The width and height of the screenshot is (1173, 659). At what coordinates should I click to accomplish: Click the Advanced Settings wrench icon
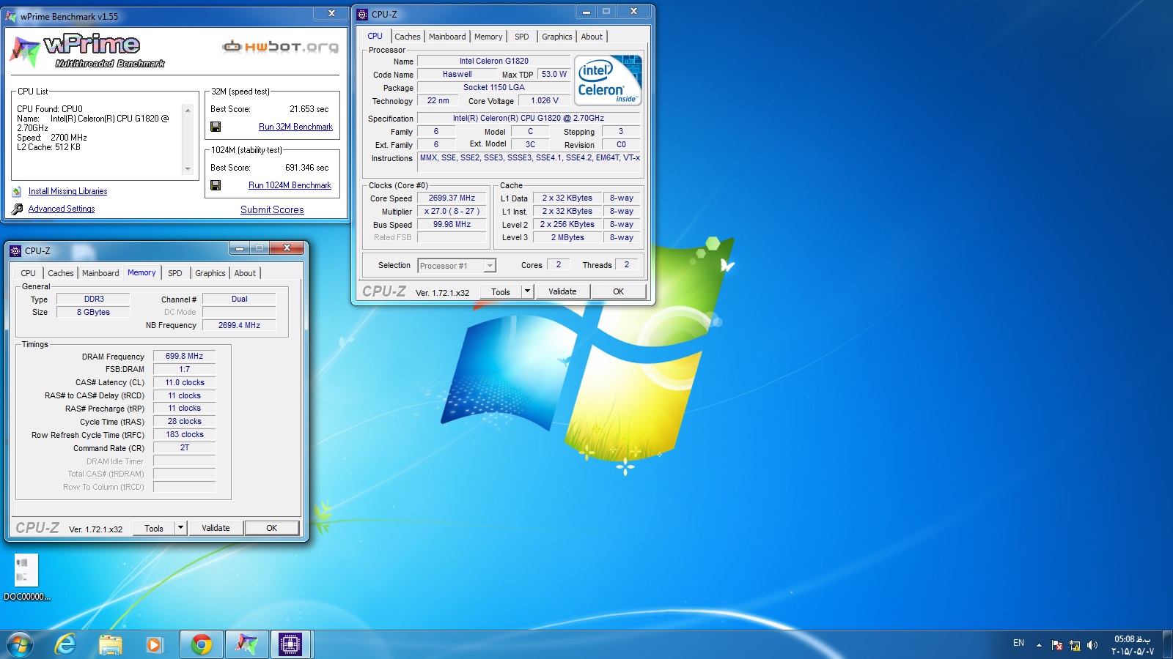coord(17,209)
